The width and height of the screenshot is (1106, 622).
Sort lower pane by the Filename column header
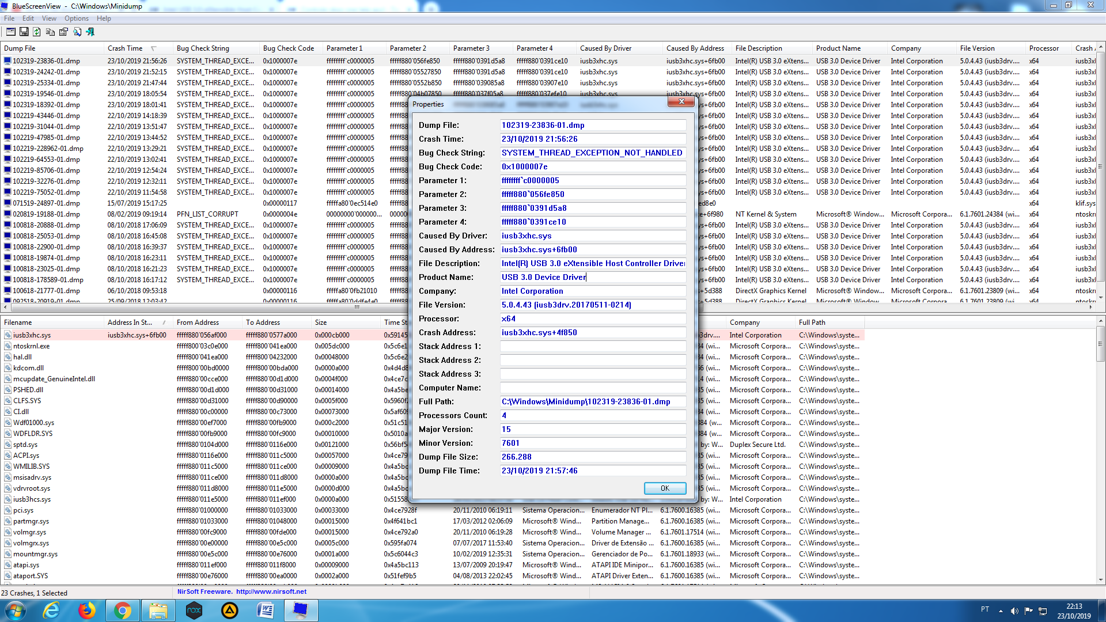pyautogui.click(x=52, y=323)
